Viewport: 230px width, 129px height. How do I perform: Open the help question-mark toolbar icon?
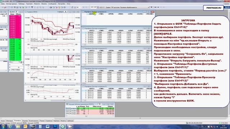29,7
